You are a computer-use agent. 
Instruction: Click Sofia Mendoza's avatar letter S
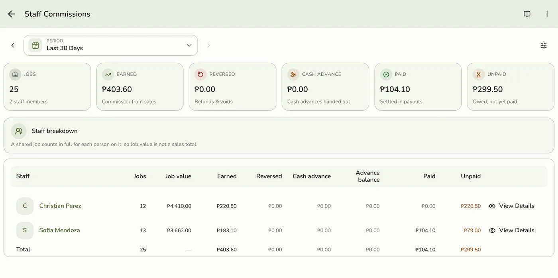(25, 230)
